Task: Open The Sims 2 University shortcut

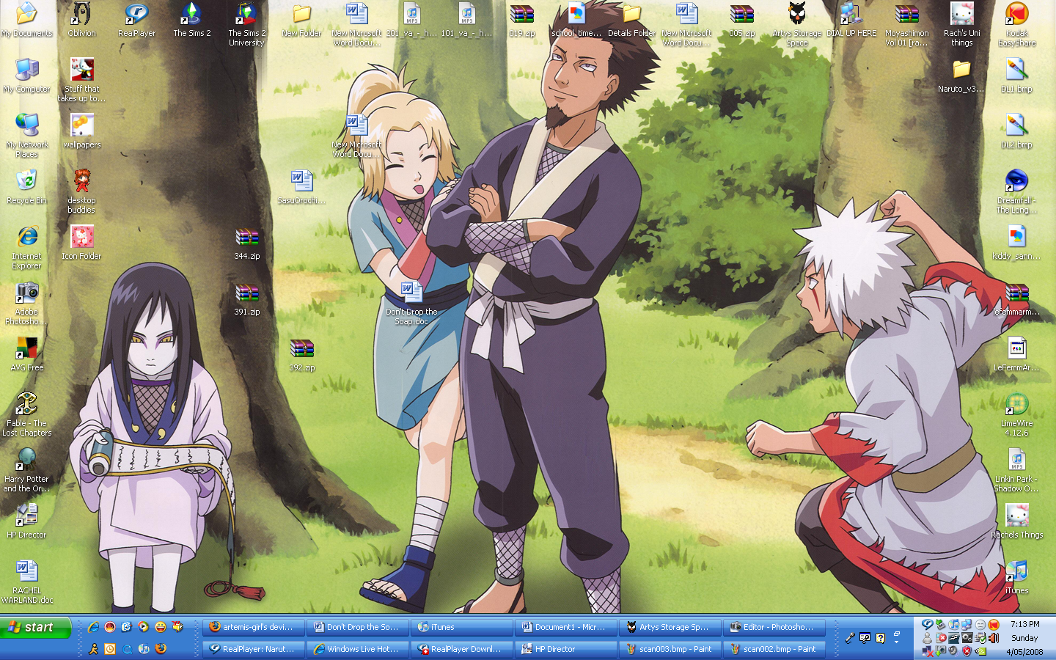Action: click(x=246, y=24)
